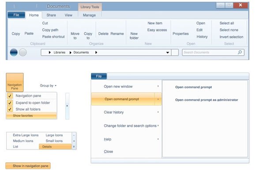
Task: Click the narrow vertical bar arrow beside the checklist
Action: [67, 106]
